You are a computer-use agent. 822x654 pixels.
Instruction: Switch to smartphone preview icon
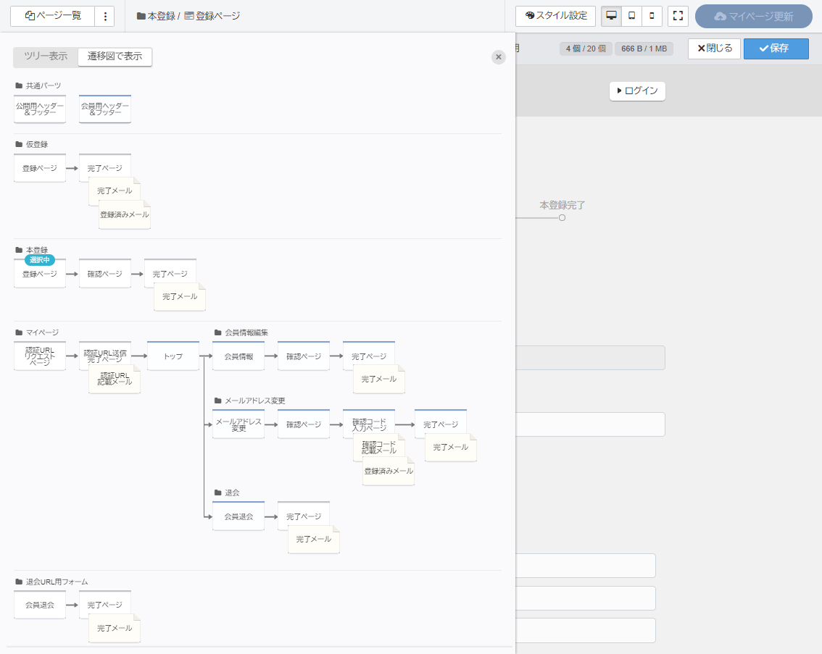[652, 16]
